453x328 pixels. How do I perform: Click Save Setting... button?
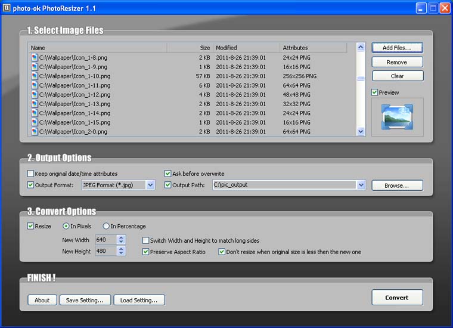[x=85, y=300]
